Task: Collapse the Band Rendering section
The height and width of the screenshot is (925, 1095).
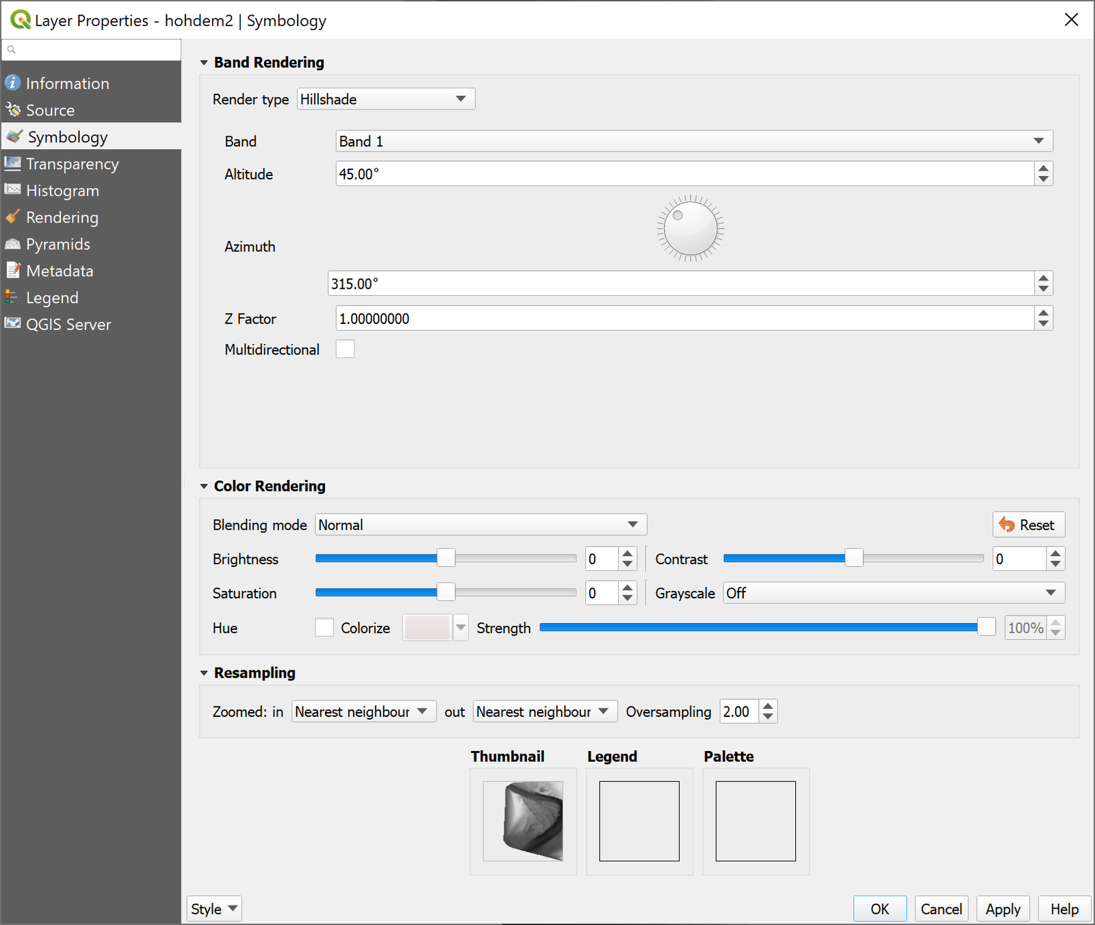Action: (204, 63)
